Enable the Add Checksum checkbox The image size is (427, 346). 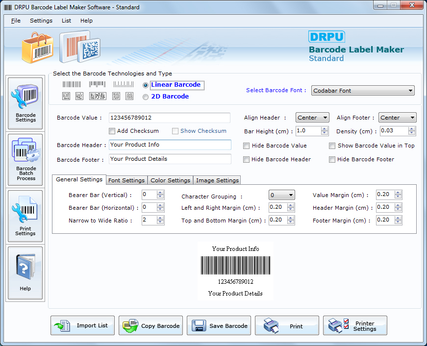(x=112, y=131)
